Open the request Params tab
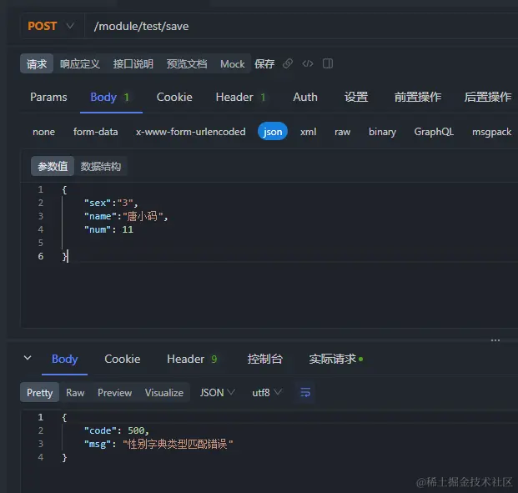 pos(48,97)
